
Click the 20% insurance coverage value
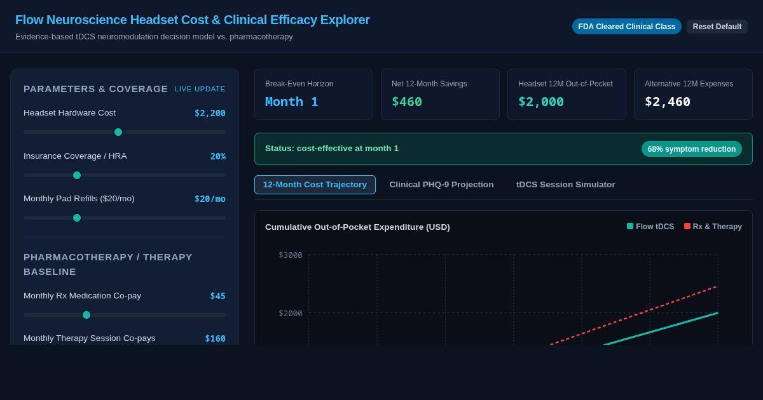tap(218, 156)
